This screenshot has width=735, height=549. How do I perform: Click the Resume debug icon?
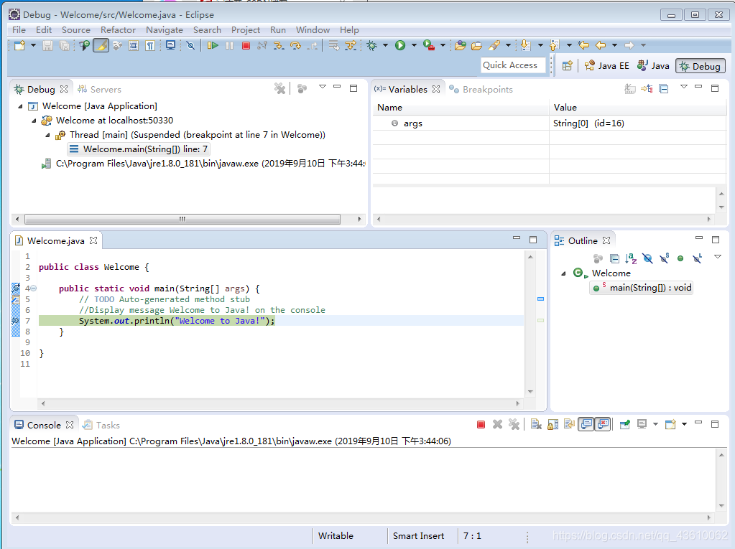click(x=213, y=45)
